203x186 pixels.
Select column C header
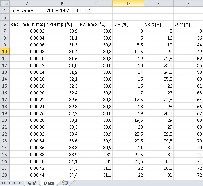coord(95,4)
